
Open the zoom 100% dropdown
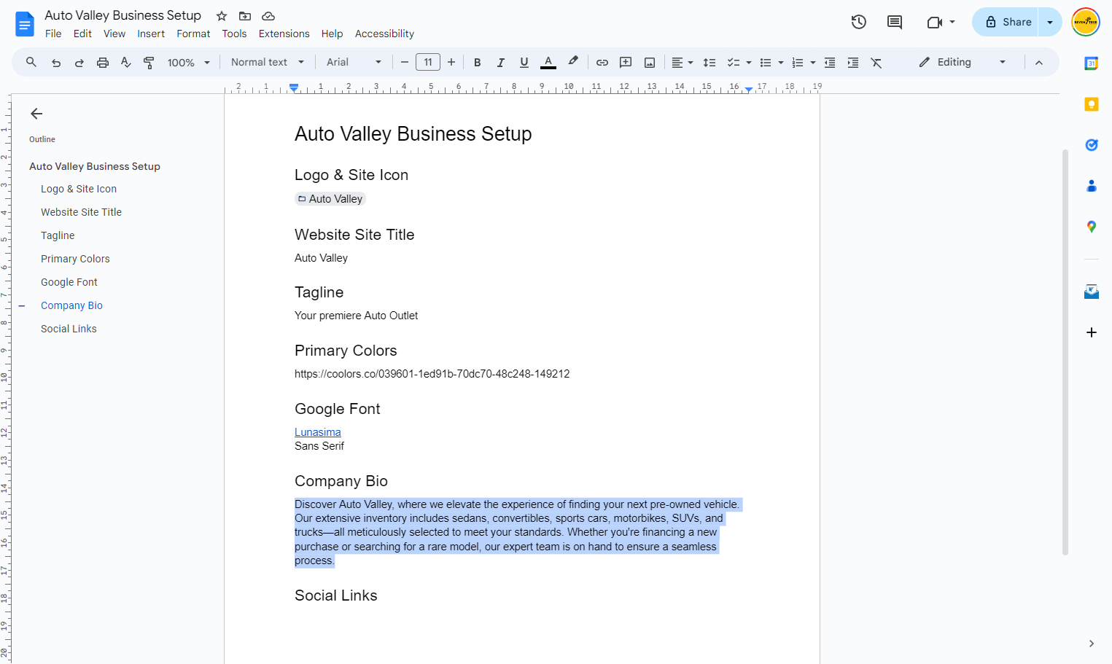click(189, 63)
